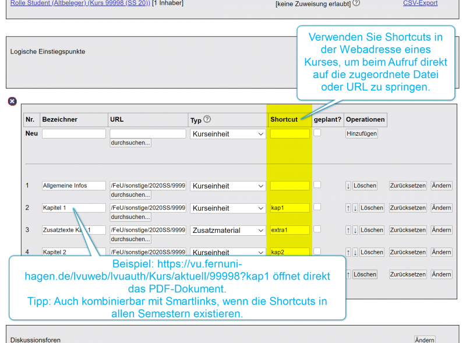Screen dimensions: 466x343
Task: Edit Bezeichner field Kapitel 2
Action: 74,252
